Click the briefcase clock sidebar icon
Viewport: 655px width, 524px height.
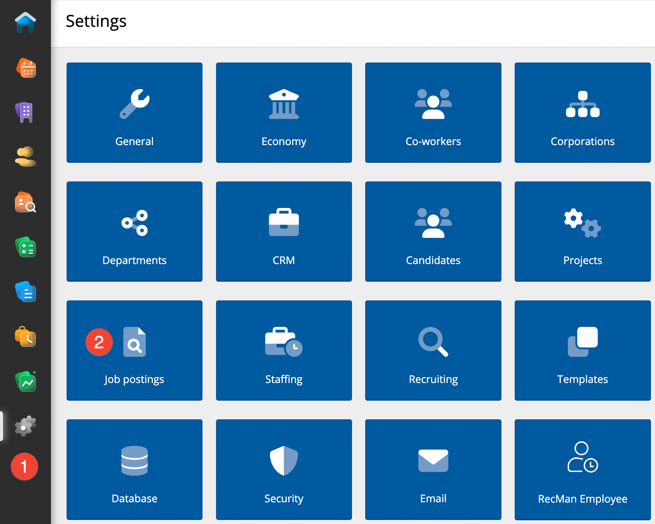point(25,337)
